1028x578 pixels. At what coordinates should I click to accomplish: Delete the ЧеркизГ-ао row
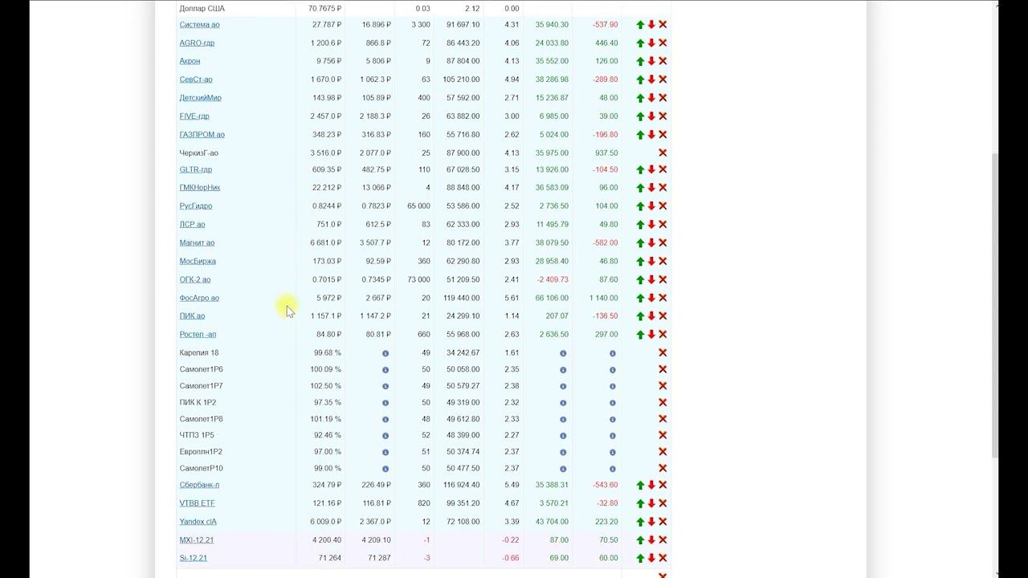(x=663, y=153)
